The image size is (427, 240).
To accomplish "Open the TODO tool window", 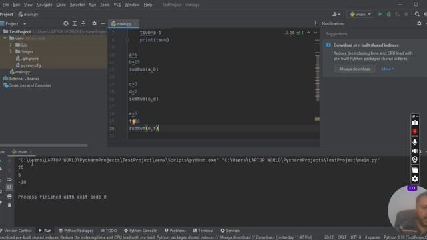I will [x=109, y=231].
